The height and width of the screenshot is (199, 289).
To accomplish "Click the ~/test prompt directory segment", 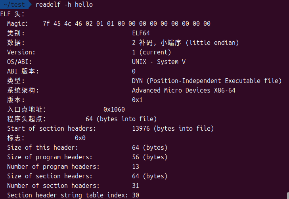I will coord(15,5).
